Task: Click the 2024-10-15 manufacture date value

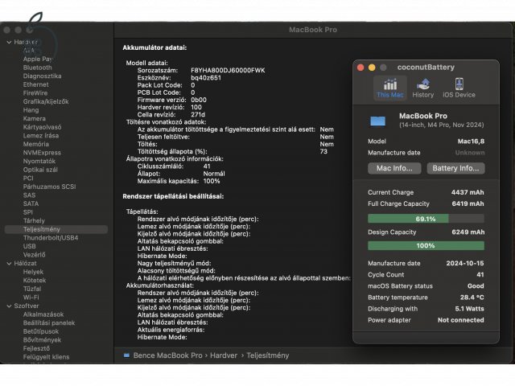Action: tap(465, 263)
